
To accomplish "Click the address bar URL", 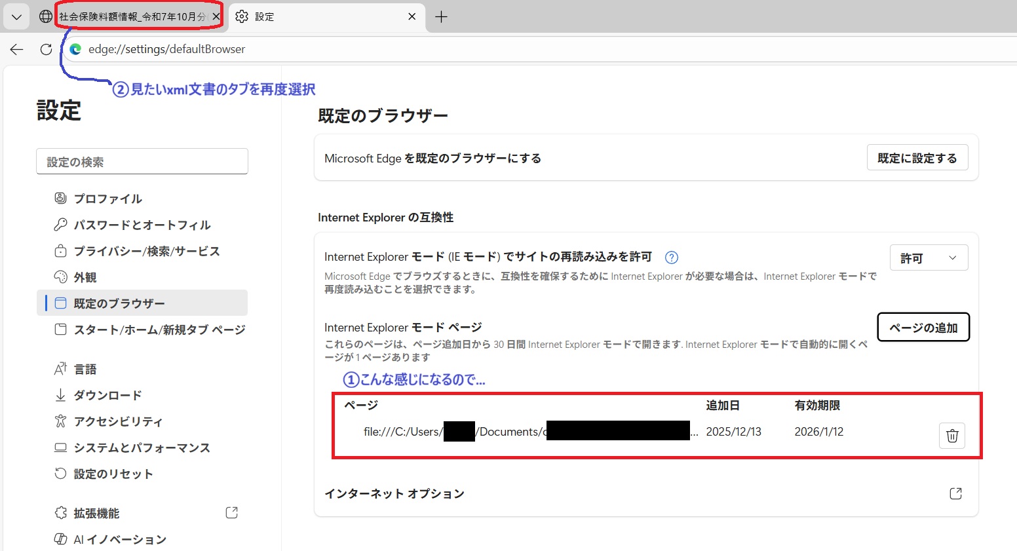I will coord(166,49).
